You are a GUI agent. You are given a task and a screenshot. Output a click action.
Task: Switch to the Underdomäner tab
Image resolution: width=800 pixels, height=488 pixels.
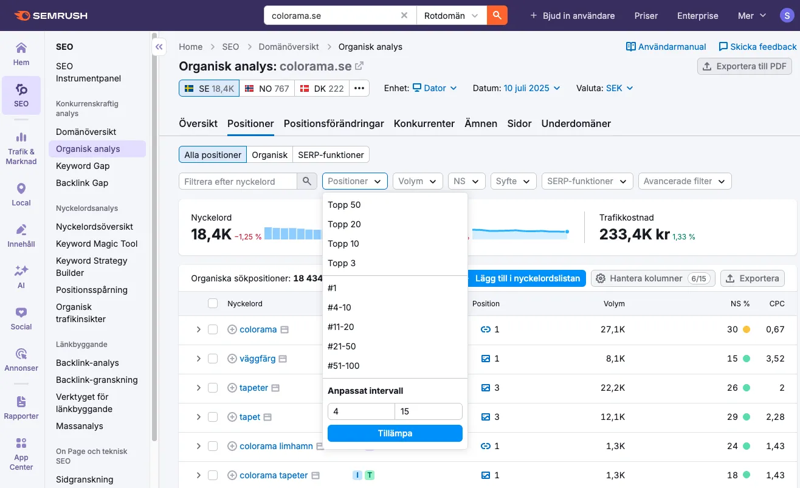tap(576, 123)
